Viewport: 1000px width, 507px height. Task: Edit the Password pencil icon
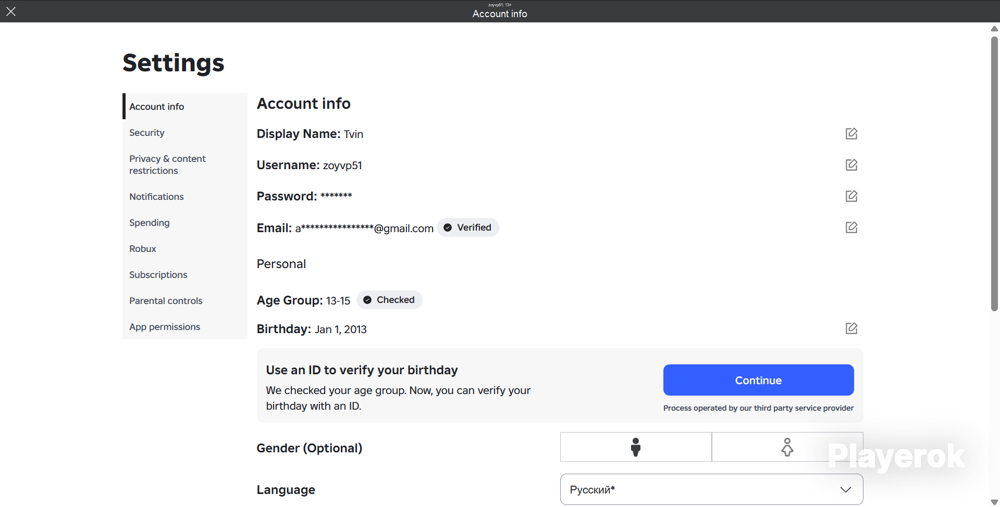coord(851,196)
